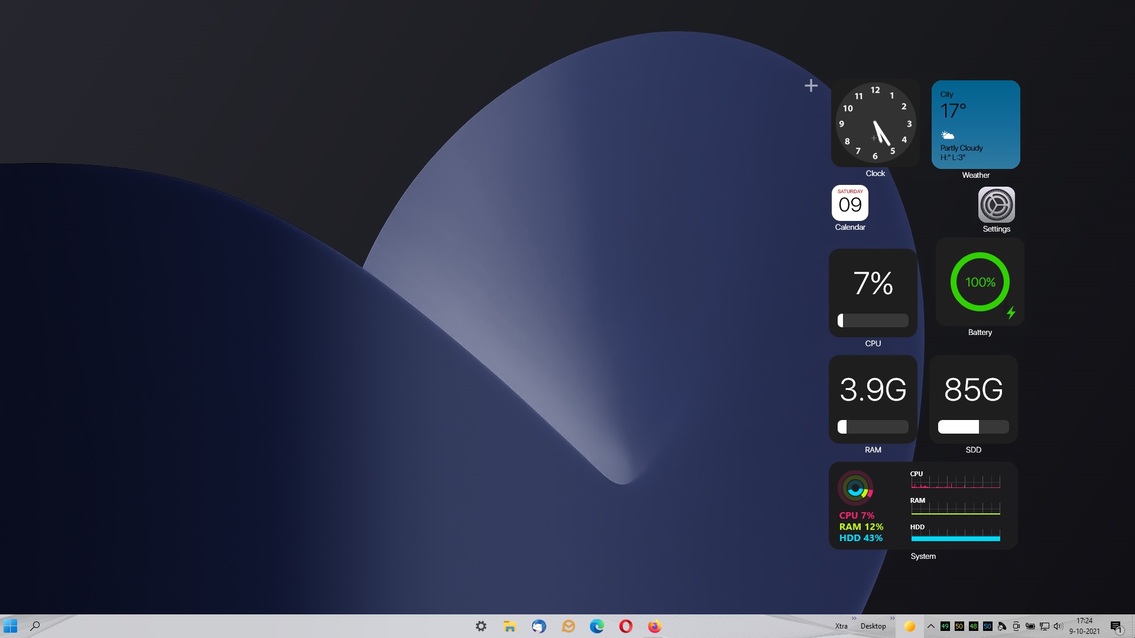Image resolution: width=1135 pixels, height=638 pixels.
Task: Open the volume control tray icon
Action: (x=1058, y=626)
